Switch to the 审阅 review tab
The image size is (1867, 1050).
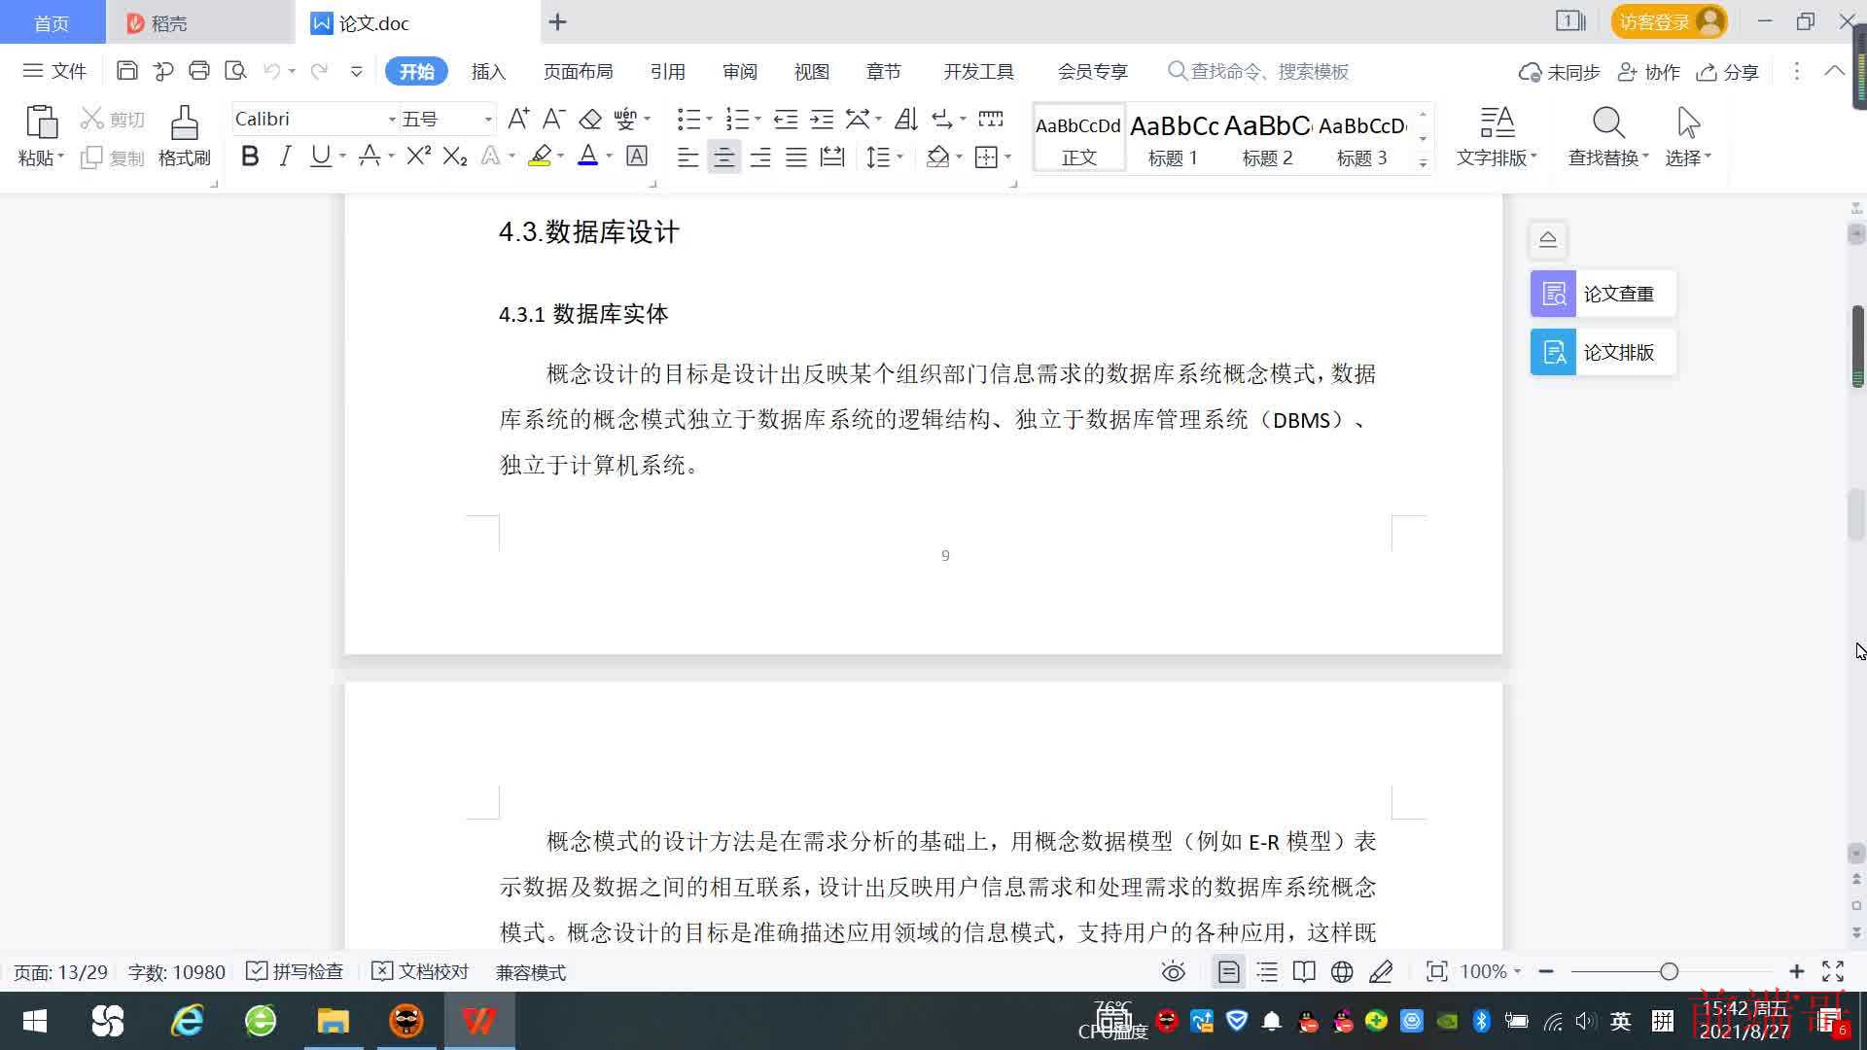(739, 71)
